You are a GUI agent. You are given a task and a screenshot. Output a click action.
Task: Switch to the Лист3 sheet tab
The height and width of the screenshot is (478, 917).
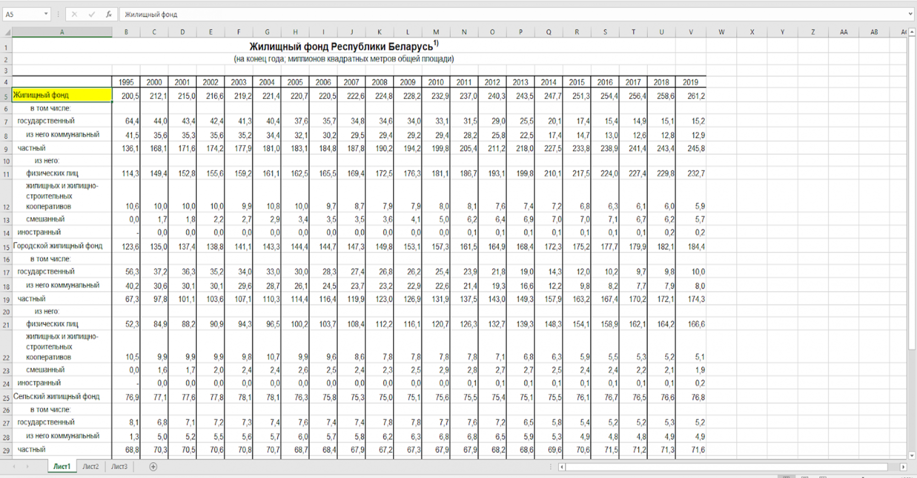[x=119, y=467]
